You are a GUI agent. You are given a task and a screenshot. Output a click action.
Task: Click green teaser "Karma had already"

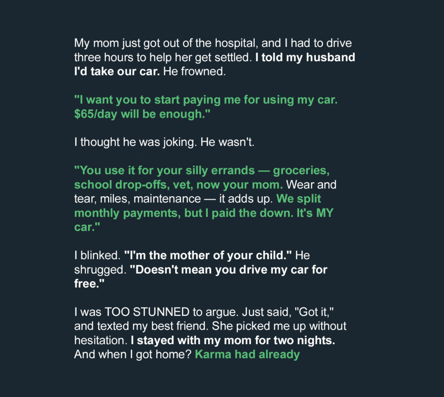[247, 354]
